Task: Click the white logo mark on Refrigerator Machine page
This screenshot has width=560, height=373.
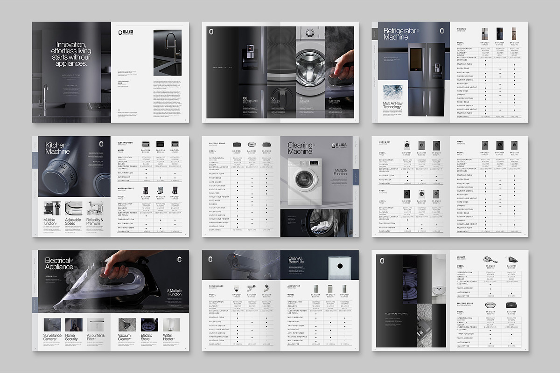Action: coord(441,31)
